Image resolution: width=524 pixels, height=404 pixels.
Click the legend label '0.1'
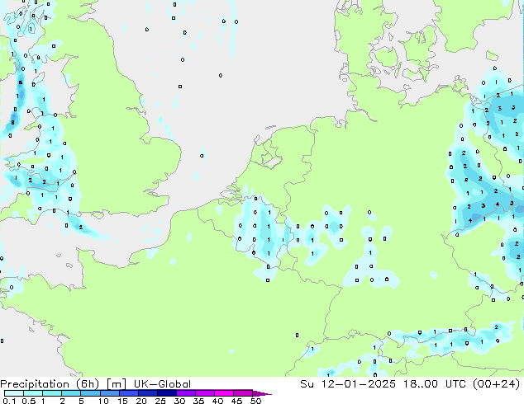click(9, 401)
